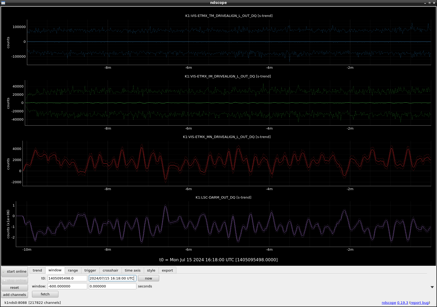Viewport: 437px width, 307px height.
Task: Focus the t0 UTC date field
Action: (x=112, y=278)
